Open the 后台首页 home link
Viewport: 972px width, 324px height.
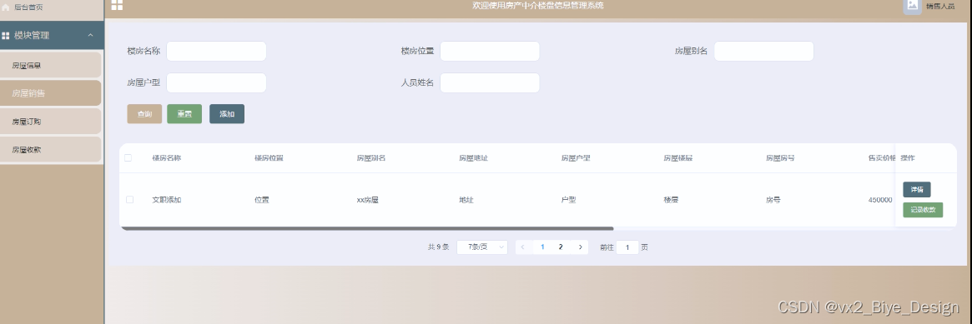click(28, 7)
